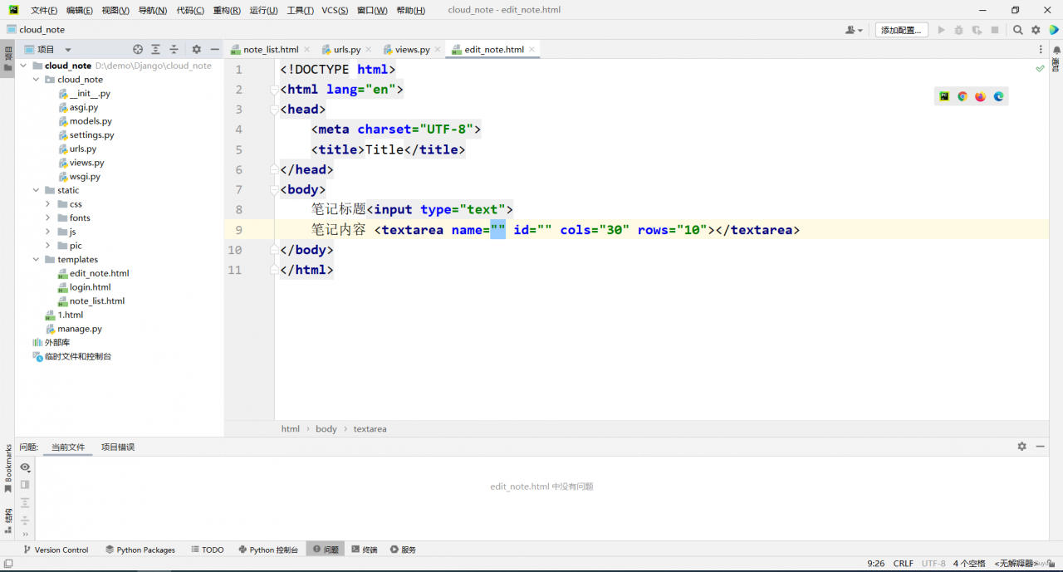Open IDE settings gear in top toolbar
Screen dimensions: 1063x572
pos(1036,30)
